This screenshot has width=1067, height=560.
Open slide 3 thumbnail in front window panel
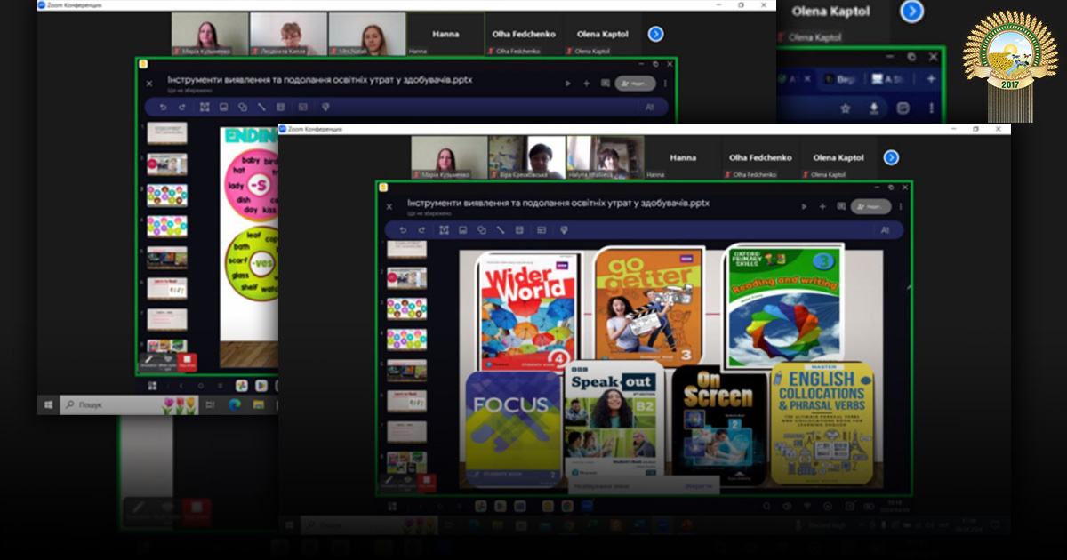tap(406, 308)
